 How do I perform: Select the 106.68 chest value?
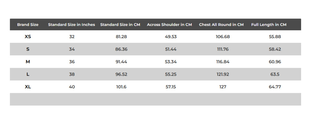coord(222,37)
